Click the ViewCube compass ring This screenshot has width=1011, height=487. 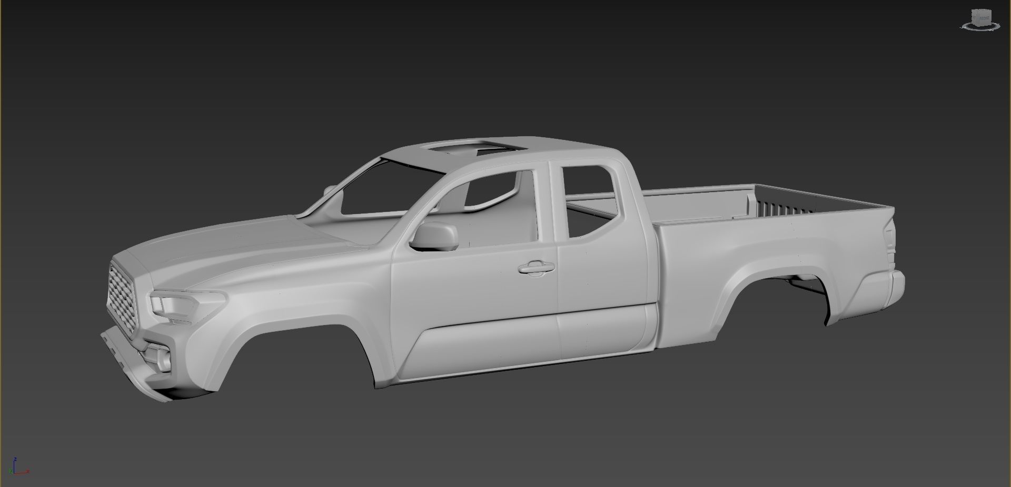click(980, 29)
